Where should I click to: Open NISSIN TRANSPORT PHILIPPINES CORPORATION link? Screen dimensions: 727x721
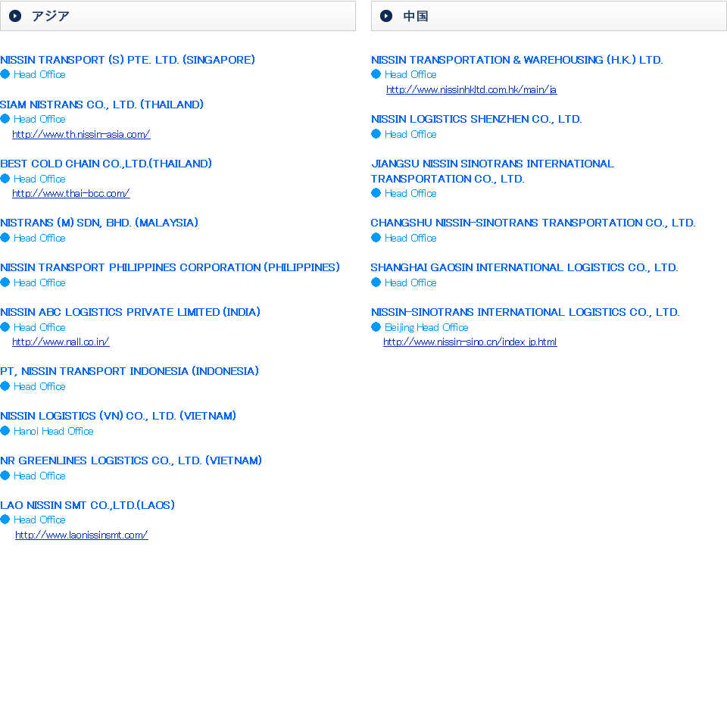(x=170, y=267)
